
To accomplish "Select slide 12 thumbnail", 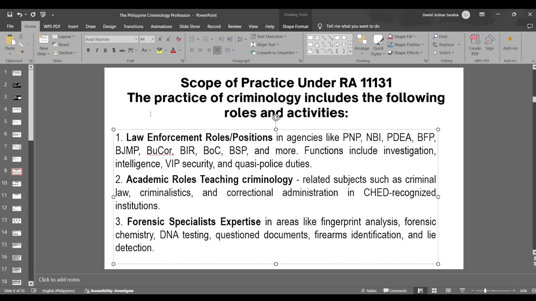I will point(17,208).
